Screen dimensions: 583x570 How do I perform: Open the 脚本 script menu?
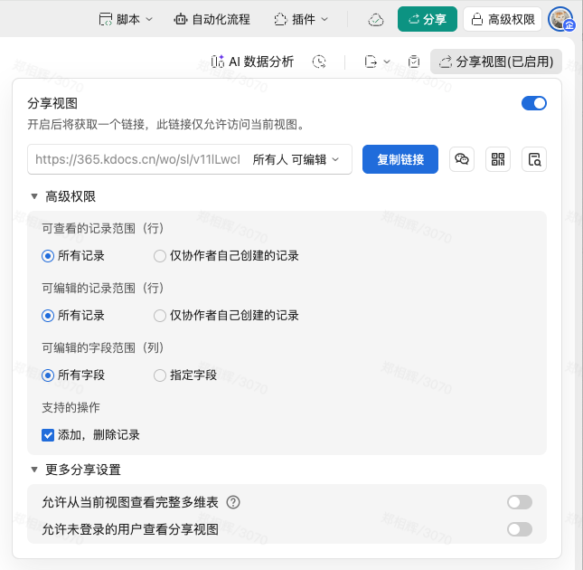click(x=126, y=19)
